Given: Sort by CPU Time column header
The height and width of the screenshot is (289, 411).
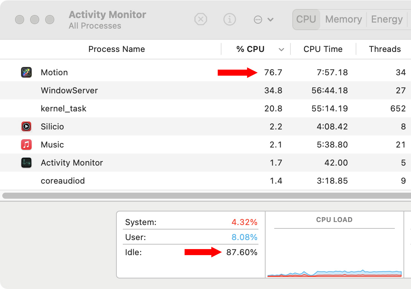Looking at the screenshot, I should (x=323, y=49).
